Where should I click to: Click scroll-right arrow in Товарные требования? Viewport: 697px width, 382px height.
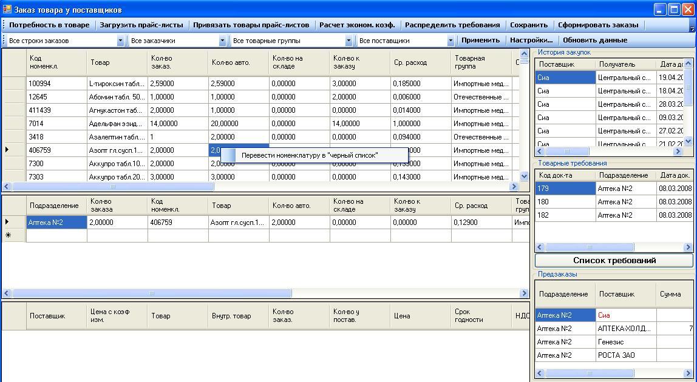click(688, 247)
